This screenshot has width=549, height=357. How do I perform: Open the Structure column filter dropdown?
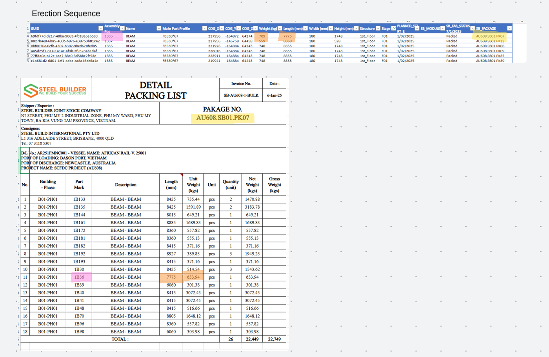[x=378, y=28]
